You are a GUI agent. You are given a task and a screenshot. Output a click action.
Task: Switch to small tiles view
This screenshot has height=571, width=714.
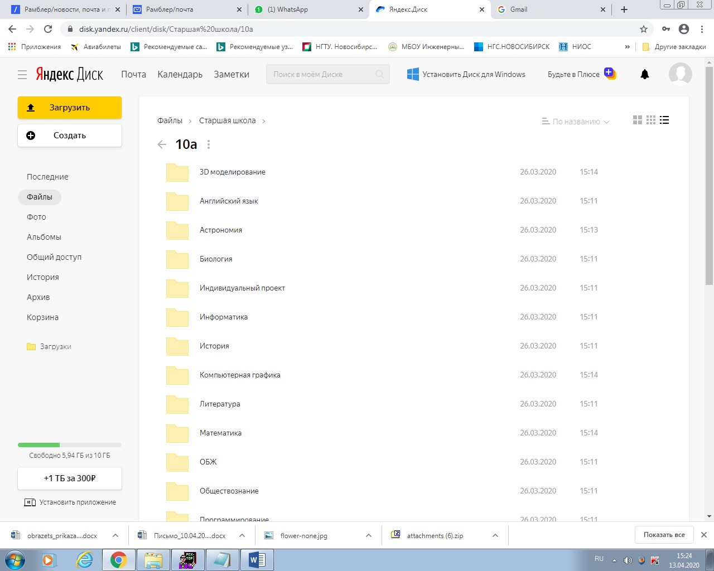pyautogui.click(x=651, y=120)
